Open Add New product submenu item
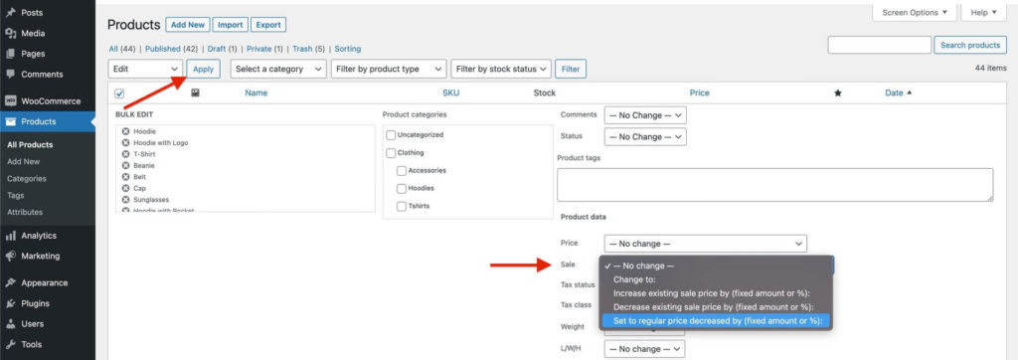 pyautogui.click(x=24, y=162)
